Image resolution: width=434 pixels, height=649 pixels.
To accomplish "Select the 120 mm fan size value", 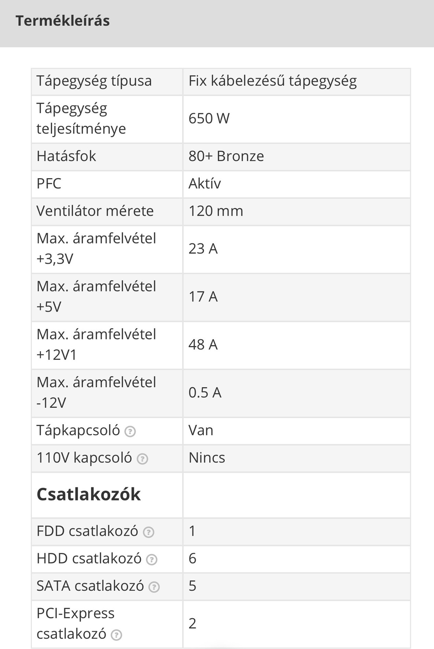I will click(x=216, y=211).
